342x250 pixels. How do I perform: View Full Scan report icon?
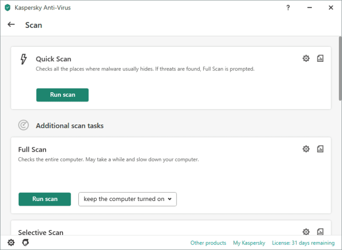click(x=320, y=149)
